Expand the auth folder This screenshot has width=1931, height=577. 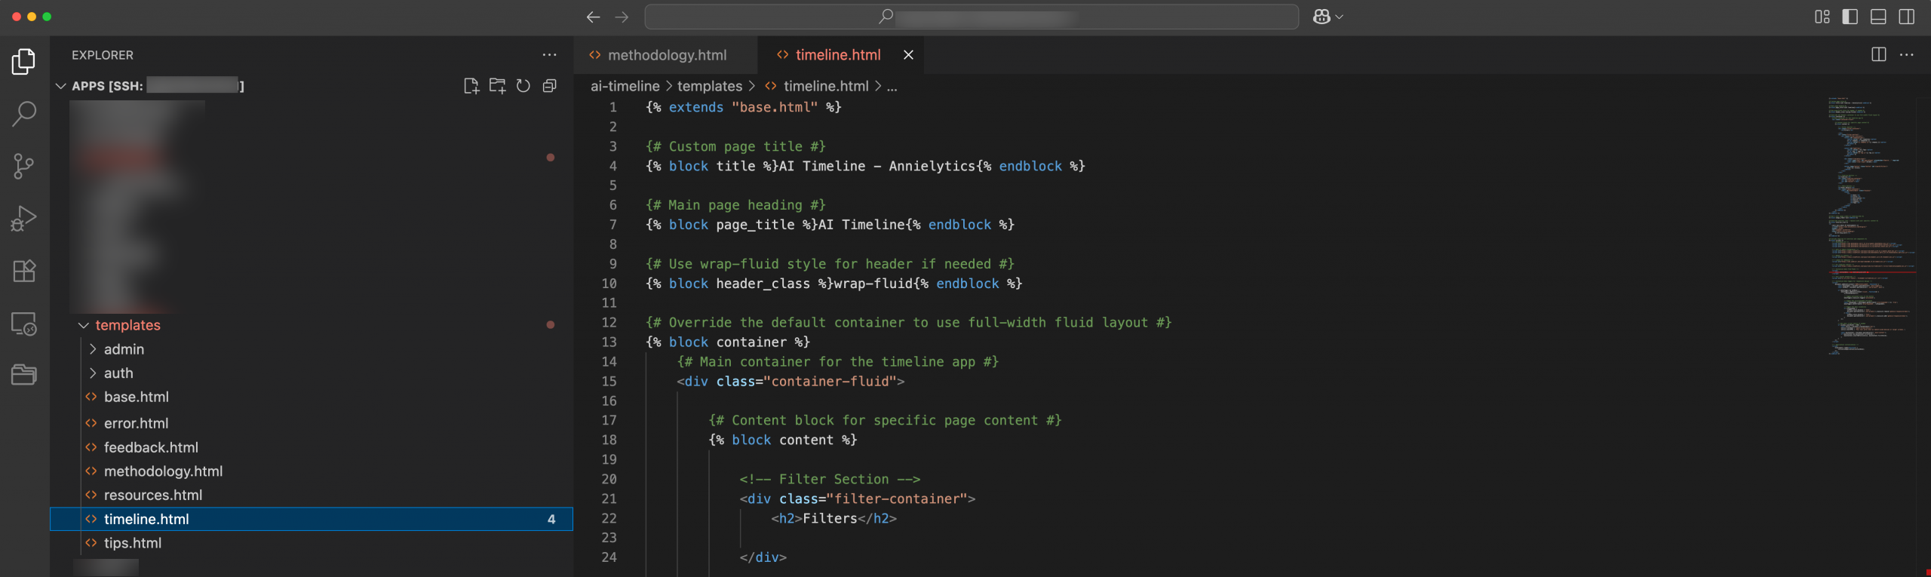point(118,373)
